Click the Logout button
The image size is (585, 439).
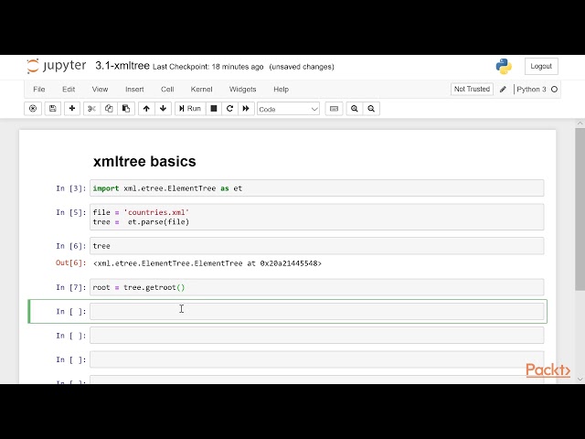tap(541, 67)
